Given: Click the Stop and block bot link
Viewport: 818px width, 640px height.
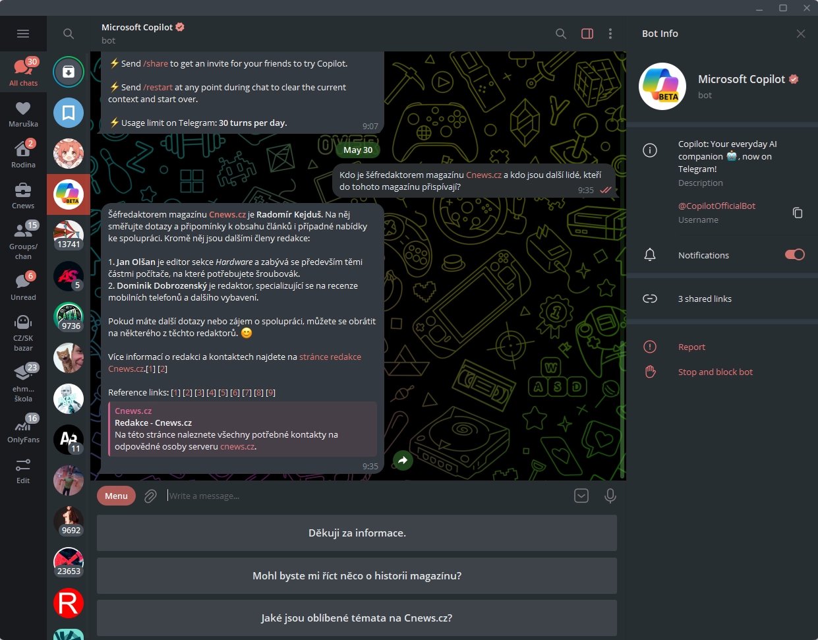Looking at the screenshot, I should point(715,372).
